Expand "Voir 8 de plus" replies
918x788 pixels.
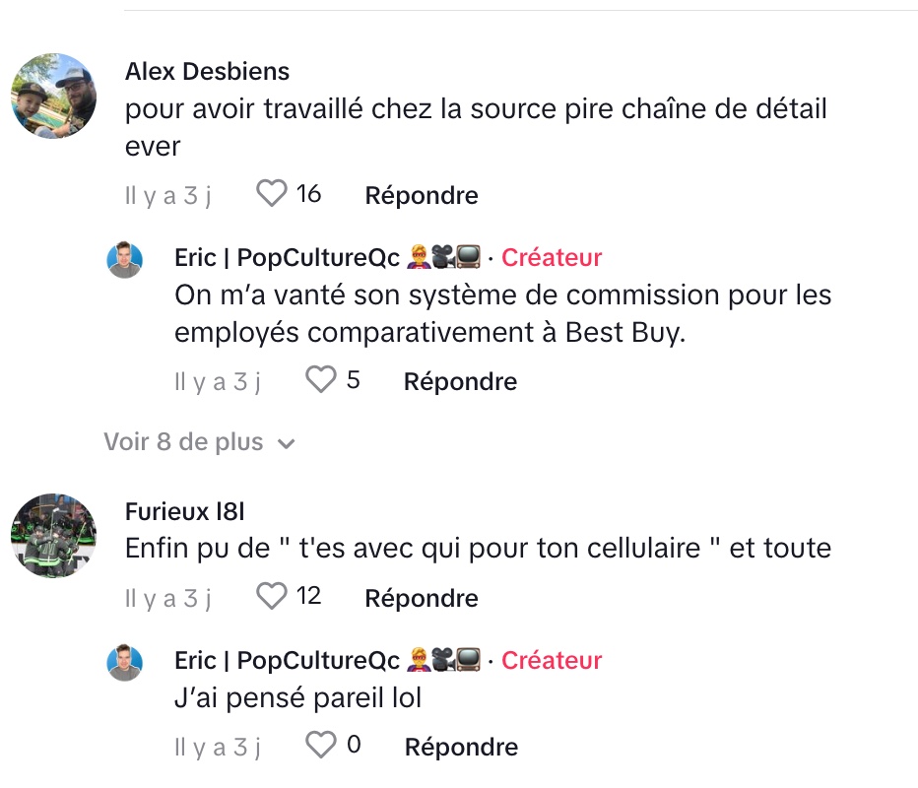(183, 442)
